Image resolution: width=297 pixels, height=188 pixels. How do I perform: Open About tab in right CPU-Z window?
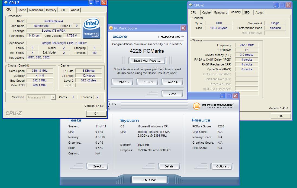coord(260,12)
